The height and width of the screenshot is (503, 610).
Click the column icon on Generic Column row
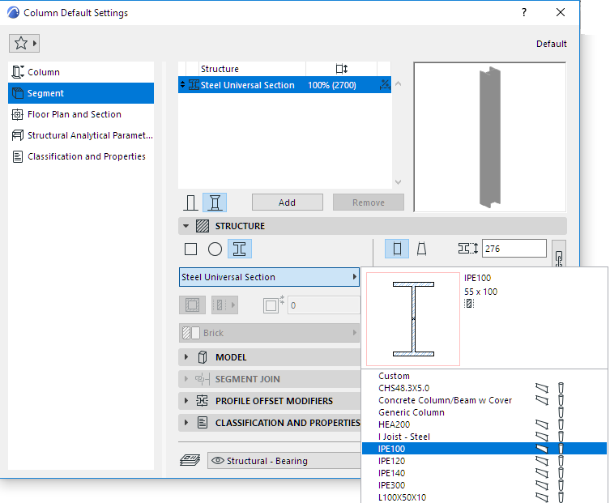click(561, 412)
